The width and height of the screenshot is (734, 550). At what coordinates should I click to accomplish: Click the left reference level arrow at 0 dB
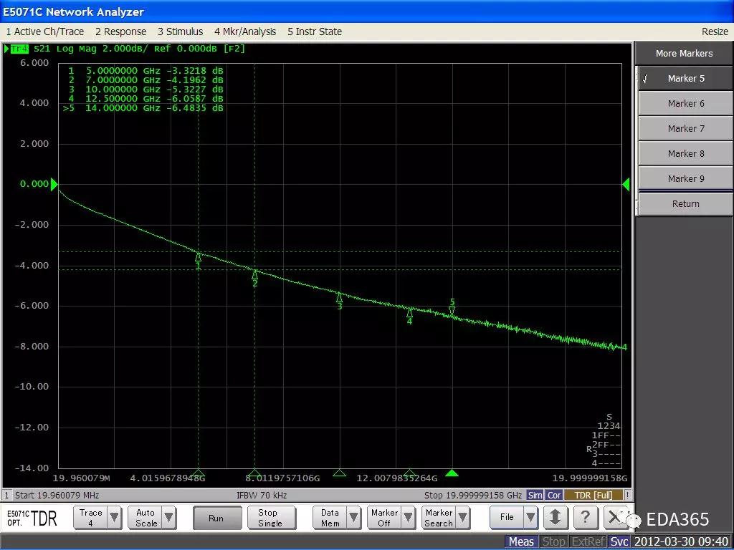tap(54, 184)
